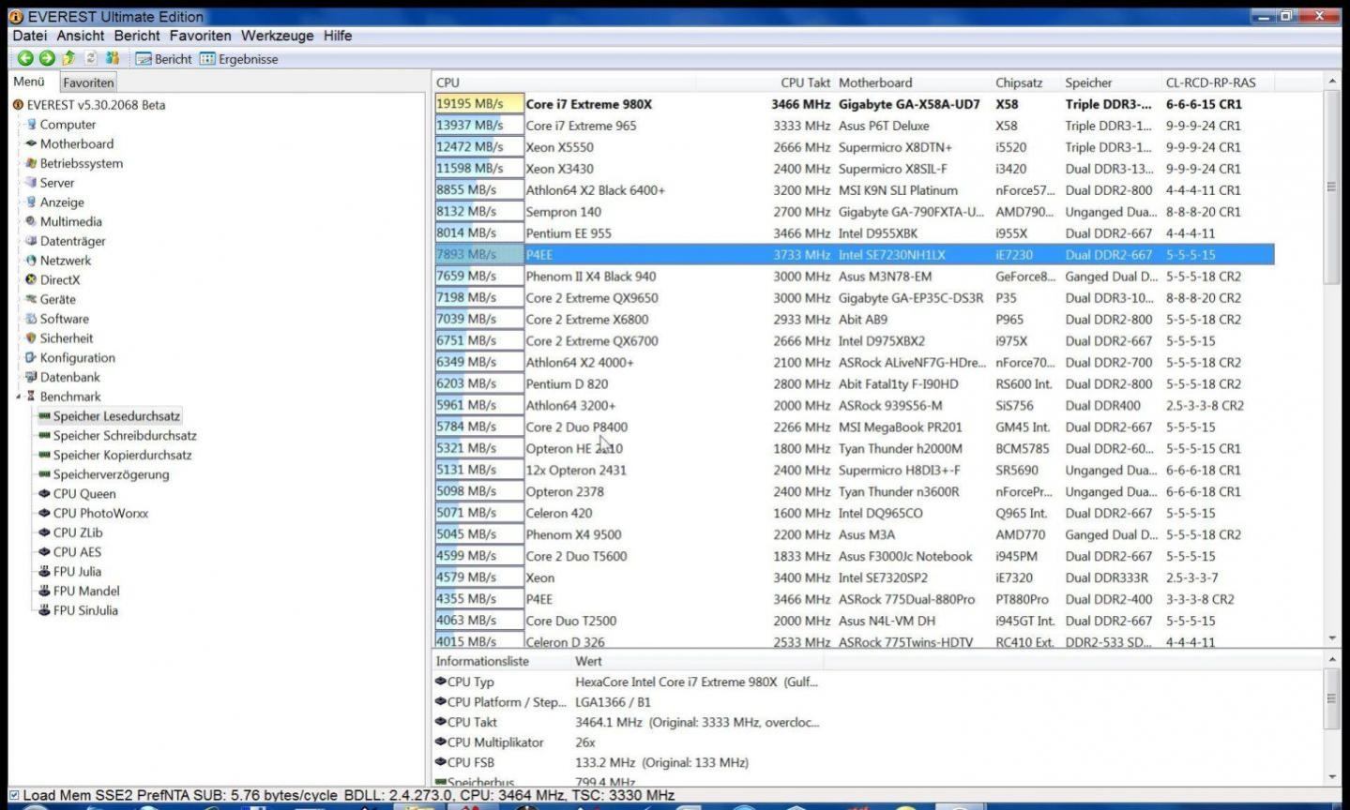Open the Netzwerk category

pos(58,261)
